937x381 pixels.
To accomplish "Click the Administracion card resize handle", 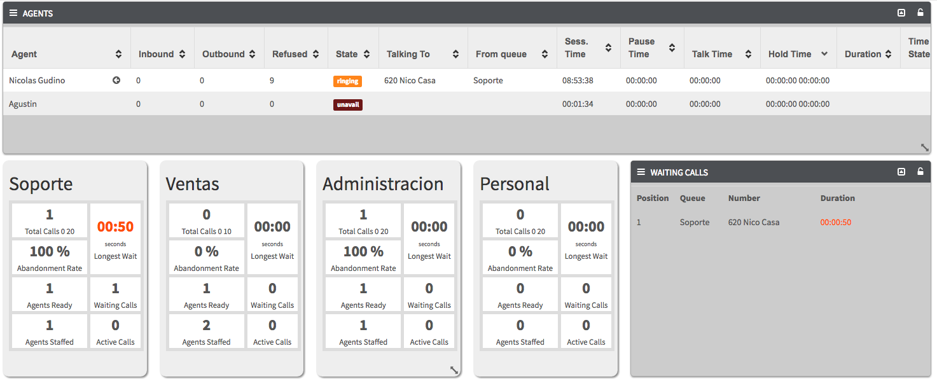I will 454,370.
